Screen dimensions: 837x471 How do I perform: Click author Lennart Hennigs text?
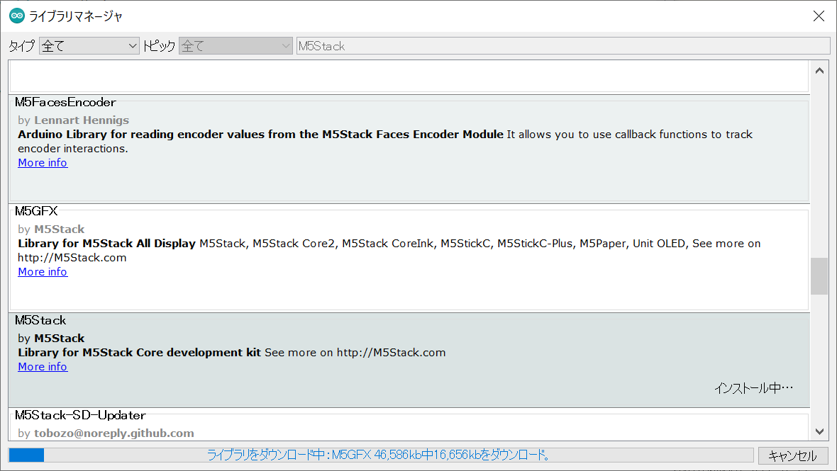tap(82, 120)
